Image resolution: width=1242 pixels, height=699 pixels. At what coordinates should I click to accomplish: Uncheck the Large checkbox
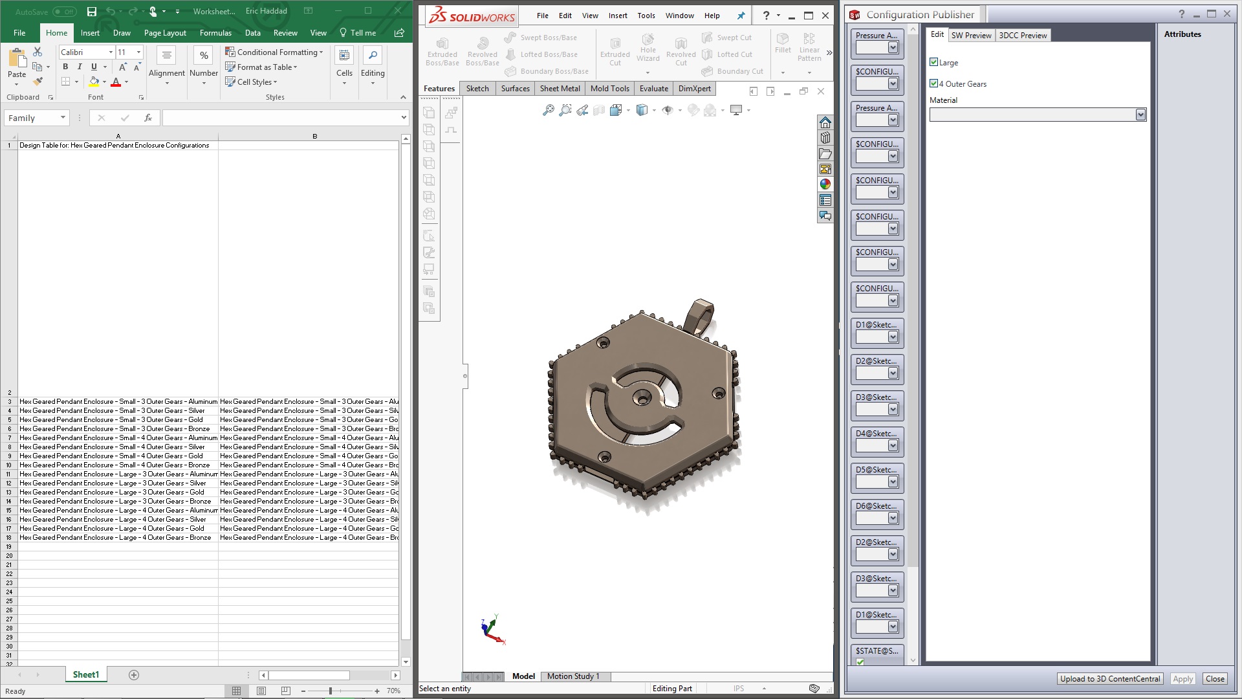click(934, 61)
